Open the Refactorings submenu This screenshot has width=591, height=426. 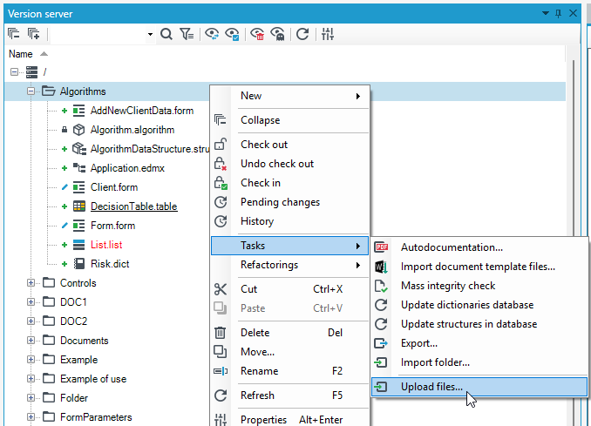[290, 265]
